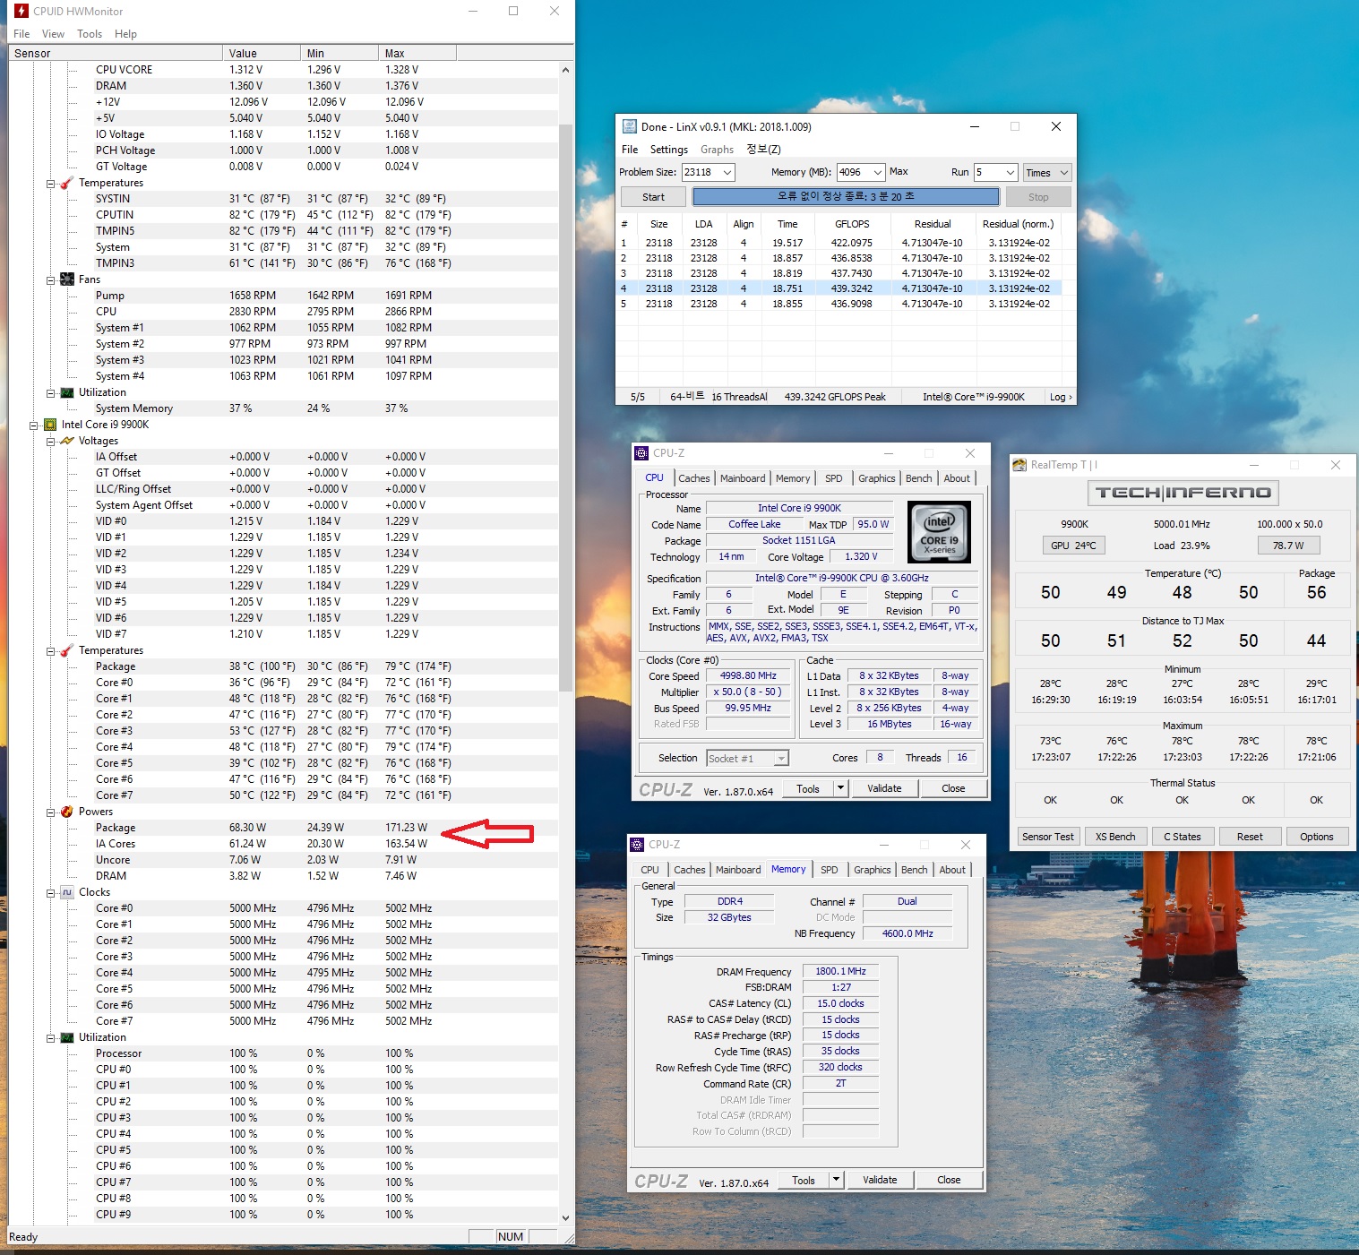
Task: Click the CPU-Z icon in the memory window title
Action: pos(637,845)
